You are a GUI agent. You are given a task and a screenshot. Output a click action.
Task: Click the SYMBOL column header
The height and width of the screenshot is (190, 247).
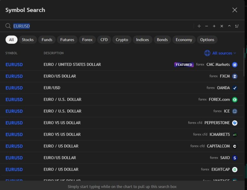11,53
